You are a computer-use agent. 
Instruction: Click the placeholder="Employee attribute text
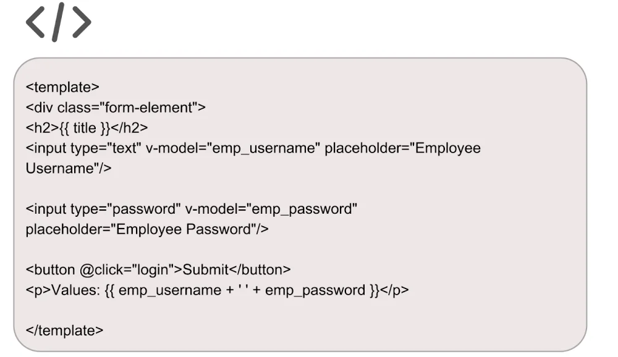tap(402, 148)
